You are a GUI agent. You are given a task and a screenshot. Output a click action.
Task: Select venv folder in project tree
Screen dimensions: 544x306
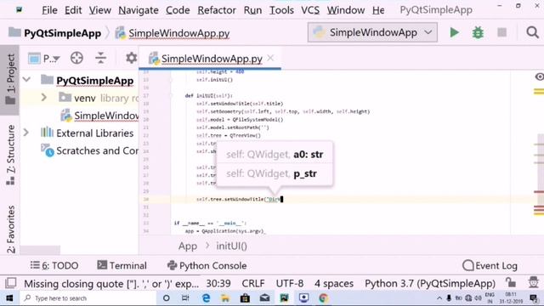click(x=77, y=98)
